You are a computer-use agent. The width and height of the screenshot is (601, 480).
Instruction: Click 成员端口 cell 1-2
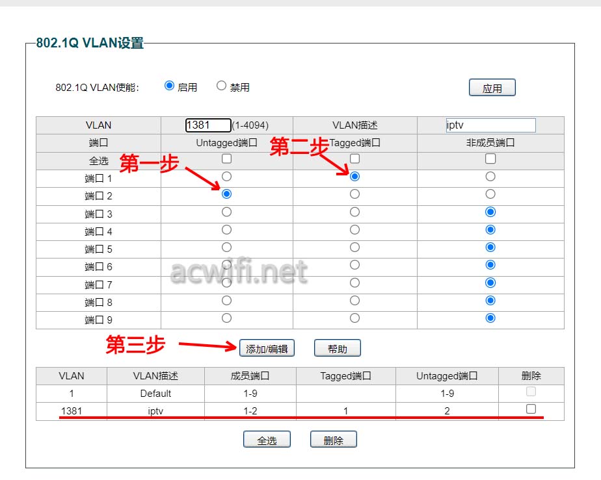coord(250,411)
